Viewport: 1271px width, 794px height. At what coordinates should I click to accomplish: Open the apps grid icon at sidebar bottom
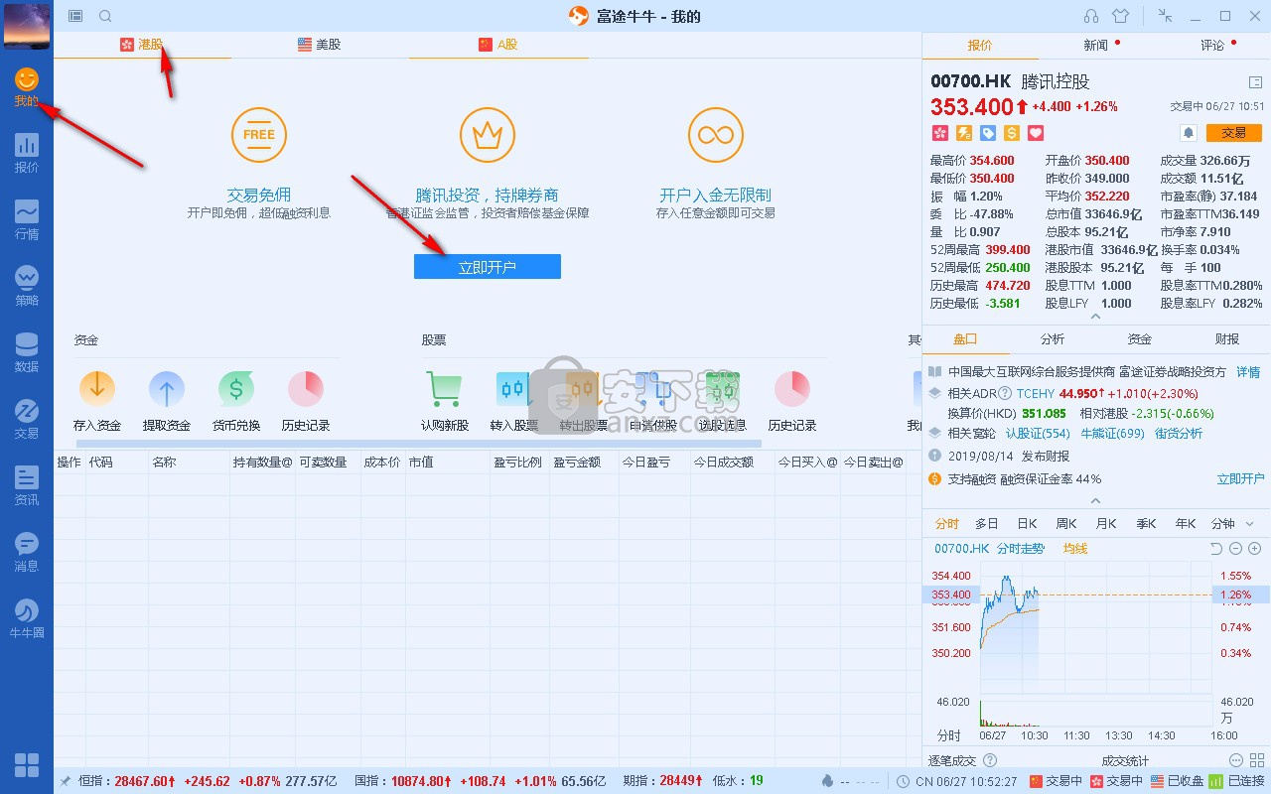coord(27,764)
